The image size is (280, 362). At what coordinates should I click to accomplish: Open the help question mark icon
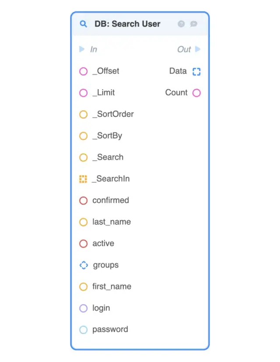(181, 24)
